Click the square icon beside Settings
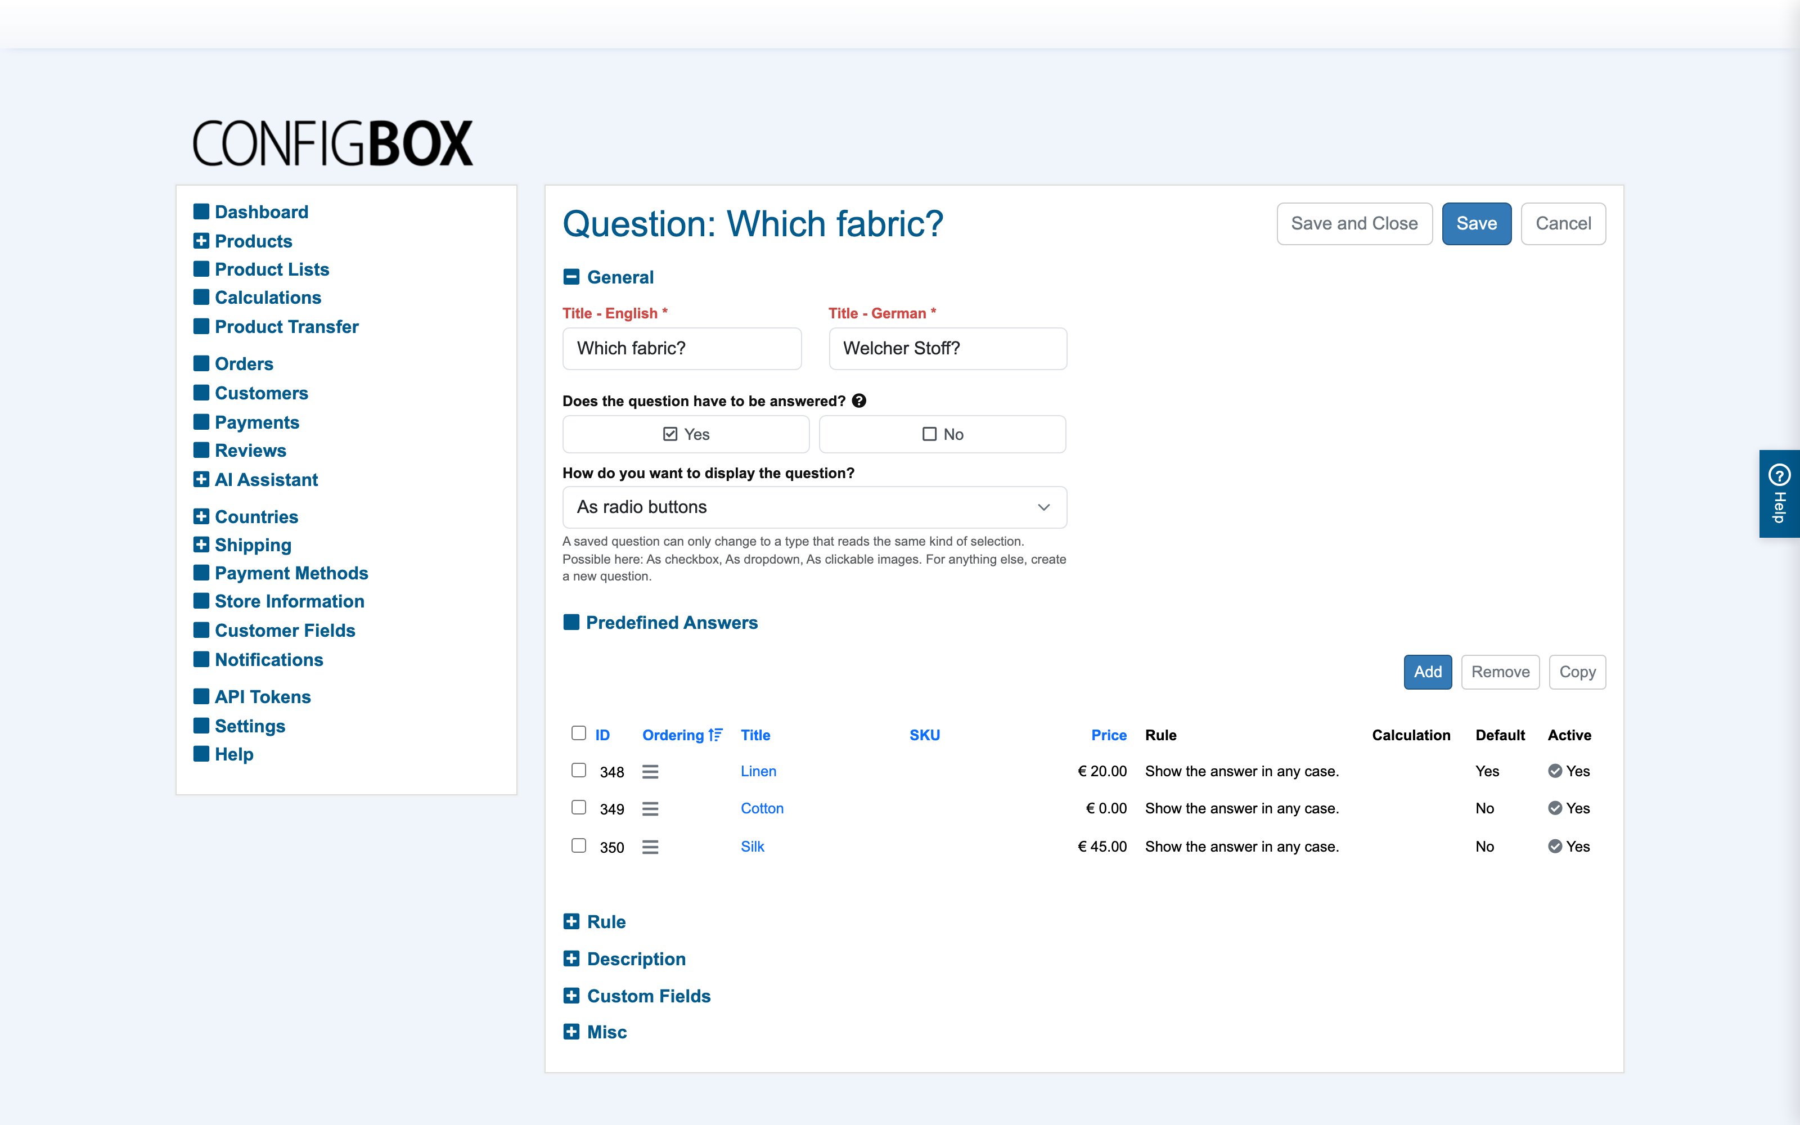The image size is (1800, 1125). (201, 726)
